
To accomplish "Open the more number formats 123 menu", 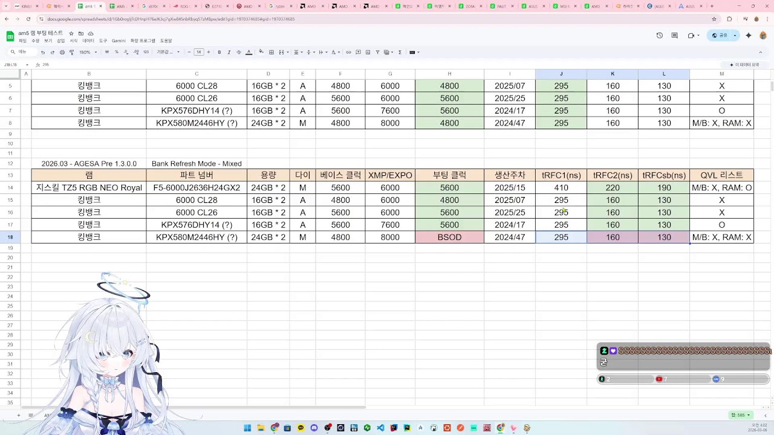I will click(146, 52).
